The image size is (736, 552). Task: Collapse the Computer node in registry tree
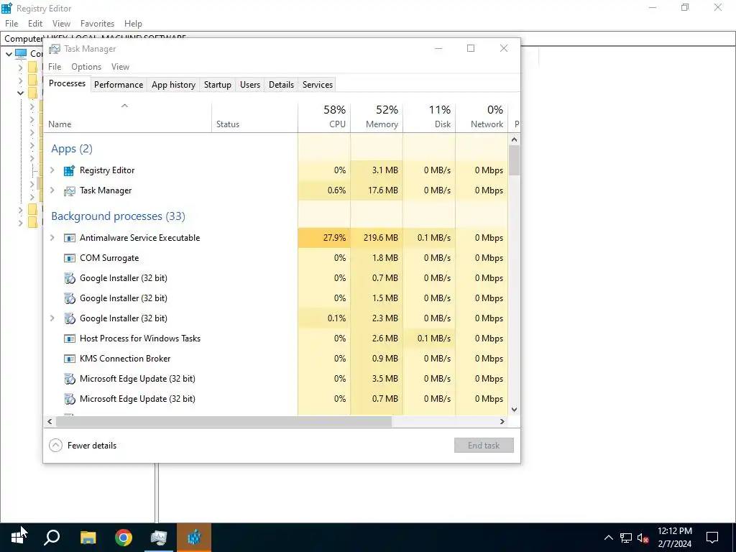click(9, 54)
